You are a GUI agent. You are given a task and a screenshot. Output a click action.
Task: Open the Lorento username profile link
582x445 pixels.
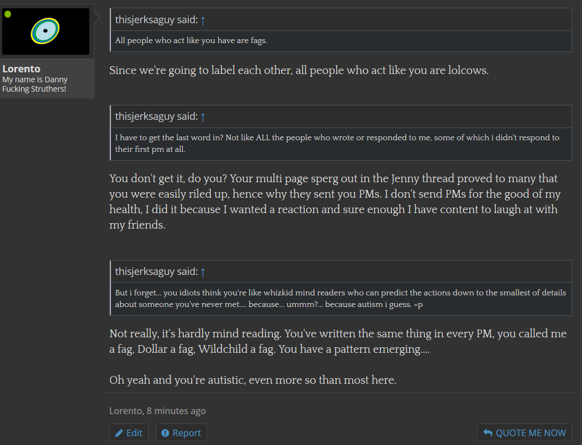(21, 68)
